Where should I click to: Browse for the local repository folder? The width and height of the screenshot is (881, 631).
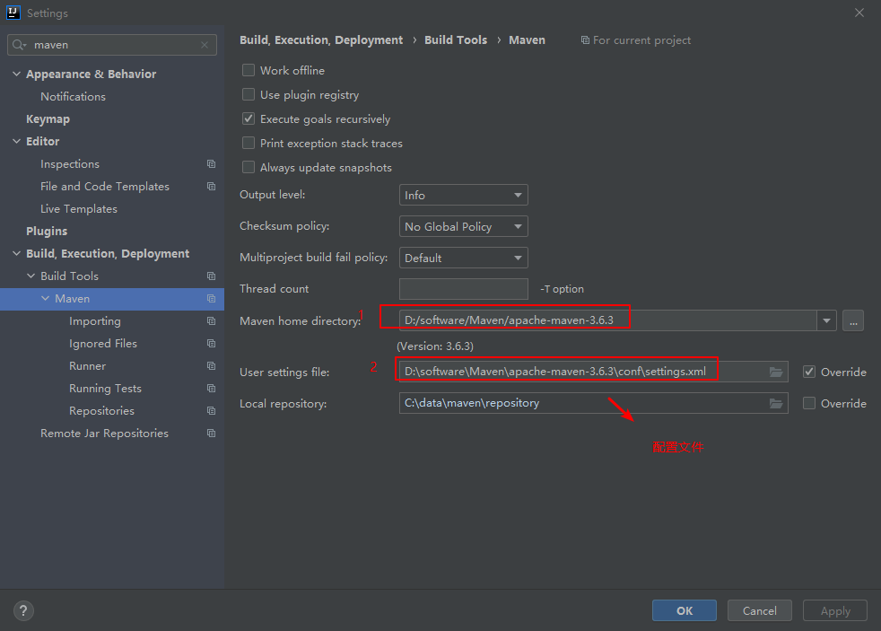(x=776, y=404)
